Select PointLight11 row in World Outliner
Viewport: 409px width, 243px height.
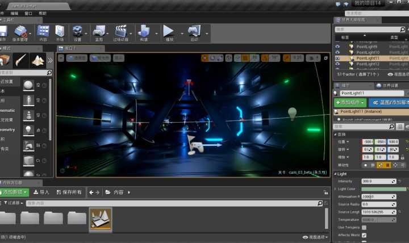(x=372, y=58)
